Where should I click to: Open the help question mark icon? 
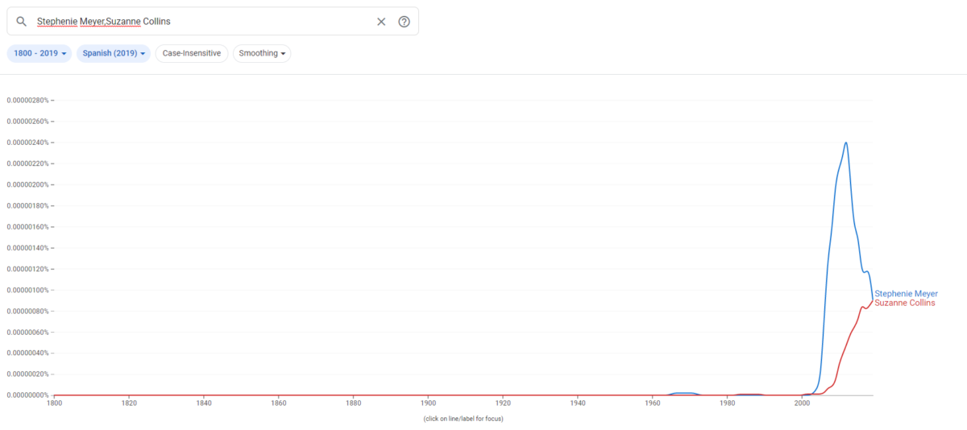tap(404, 22)
